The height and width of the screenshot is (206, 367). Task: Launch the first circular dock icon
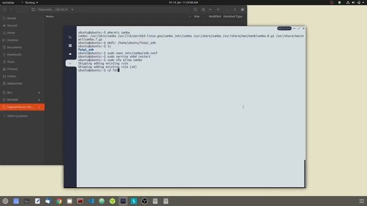coord(5,201)
